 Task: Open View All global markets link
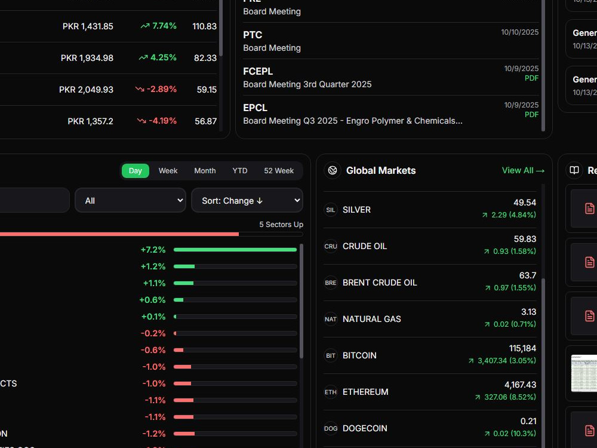[x=523, y=170]
